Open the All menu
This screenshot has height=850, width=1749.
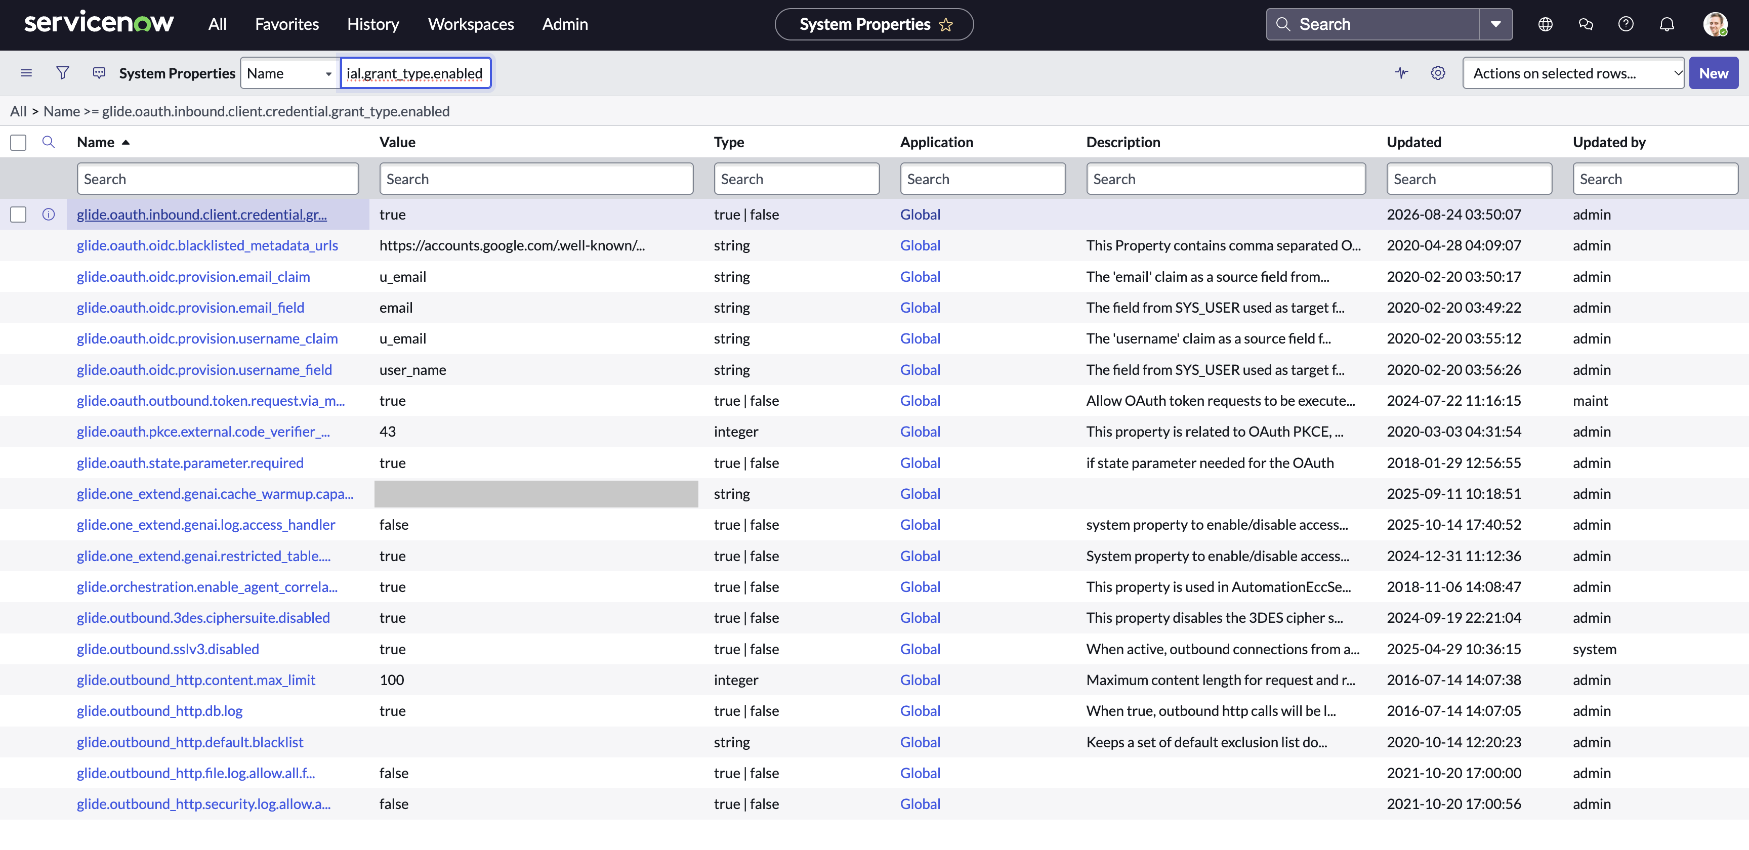pyautogui.click(x=217, y=24)
